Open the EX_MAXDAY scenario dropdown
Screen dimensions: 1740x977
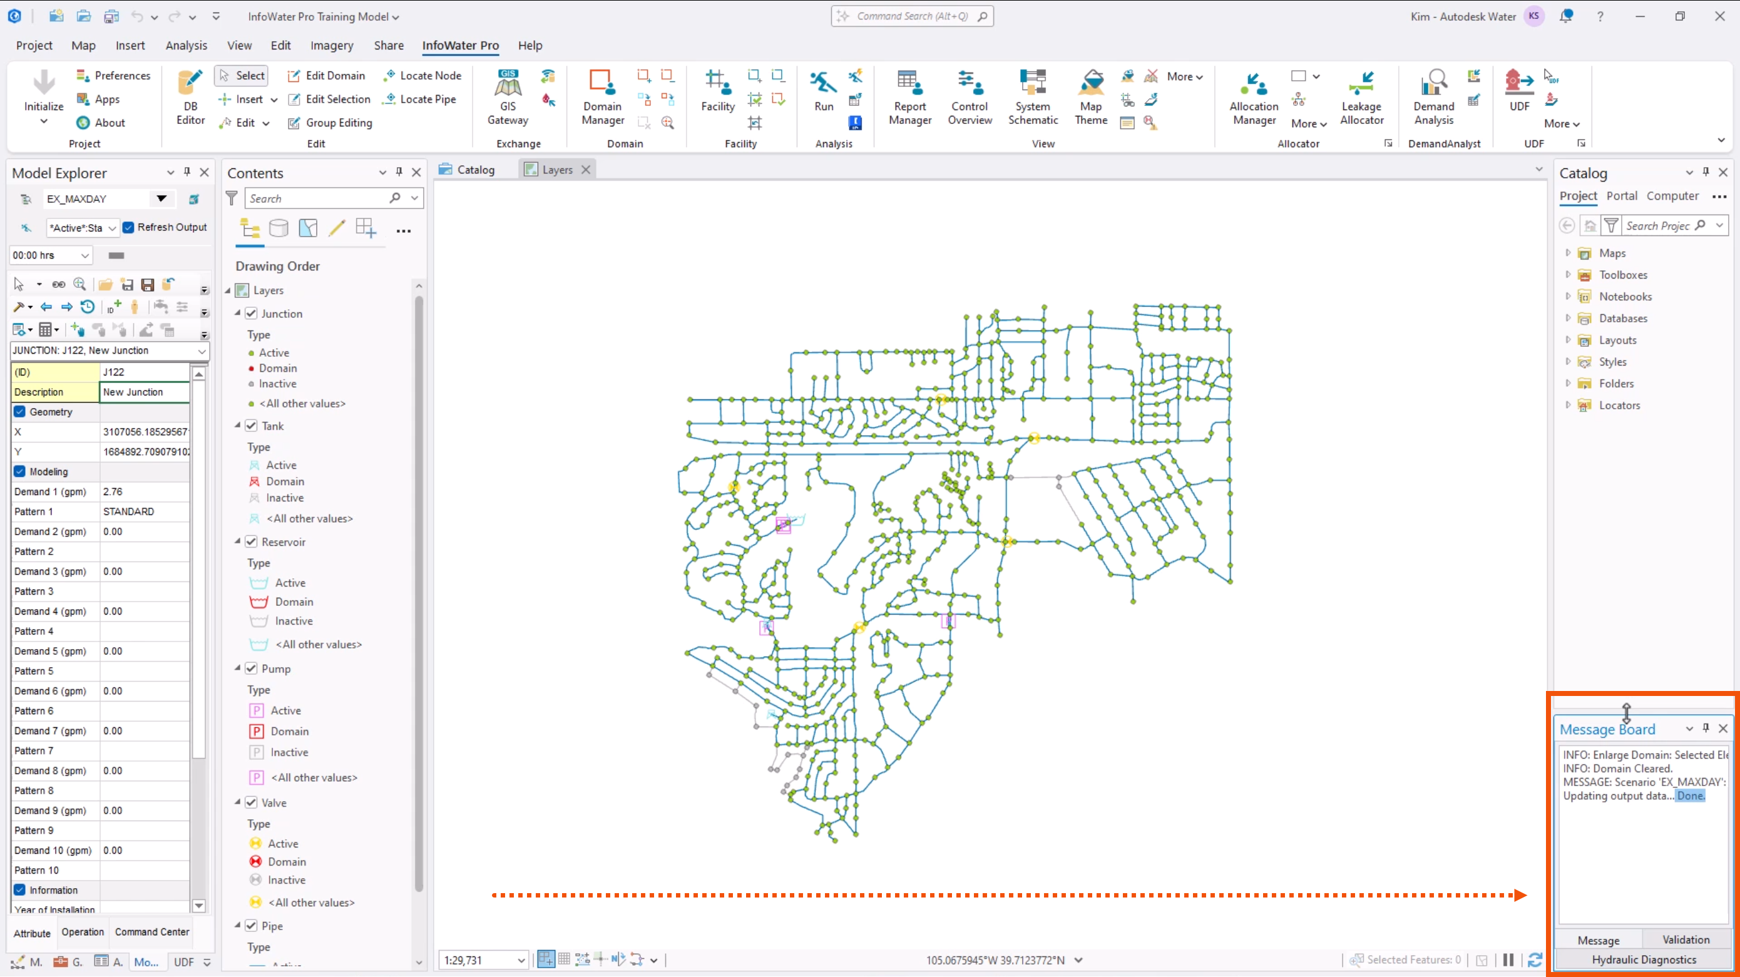pos(161,198)
